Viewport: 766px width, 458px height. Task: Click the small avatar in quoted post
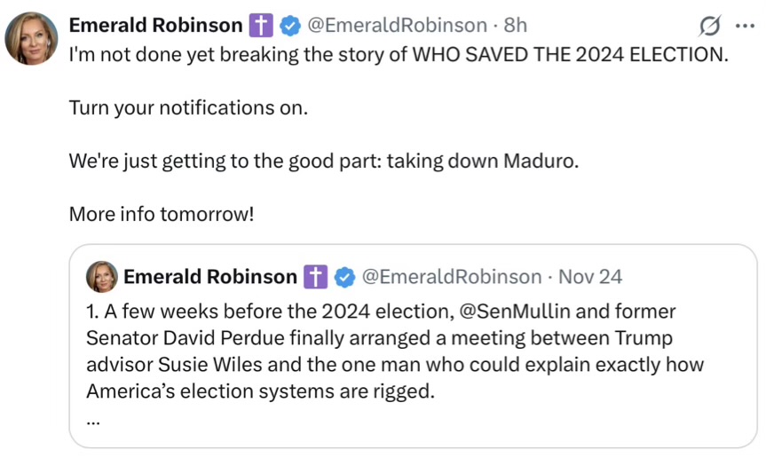[101, 277]
